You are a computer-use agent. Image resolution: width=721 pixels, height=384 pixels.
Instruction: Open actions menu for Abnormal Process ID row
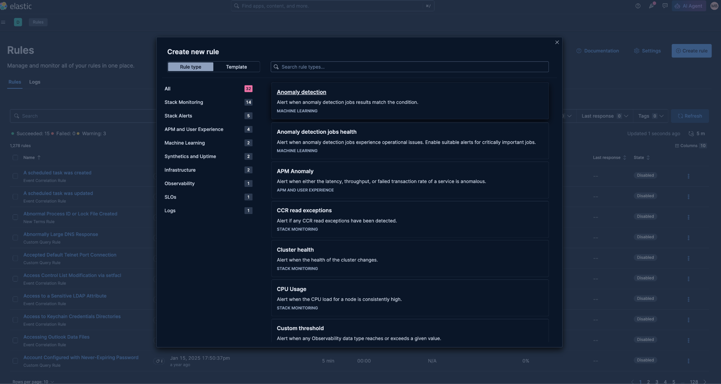pos(688,217)
